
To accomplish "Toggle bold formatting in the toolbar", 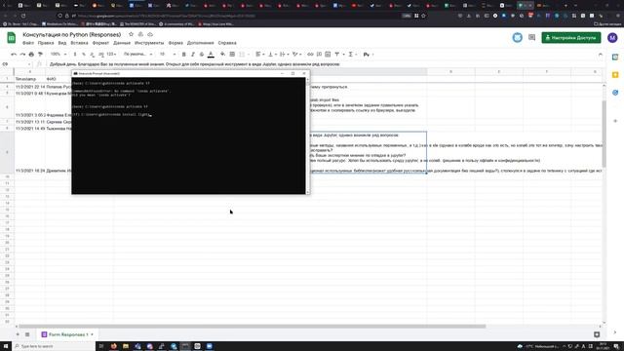I will click(184, 55).
